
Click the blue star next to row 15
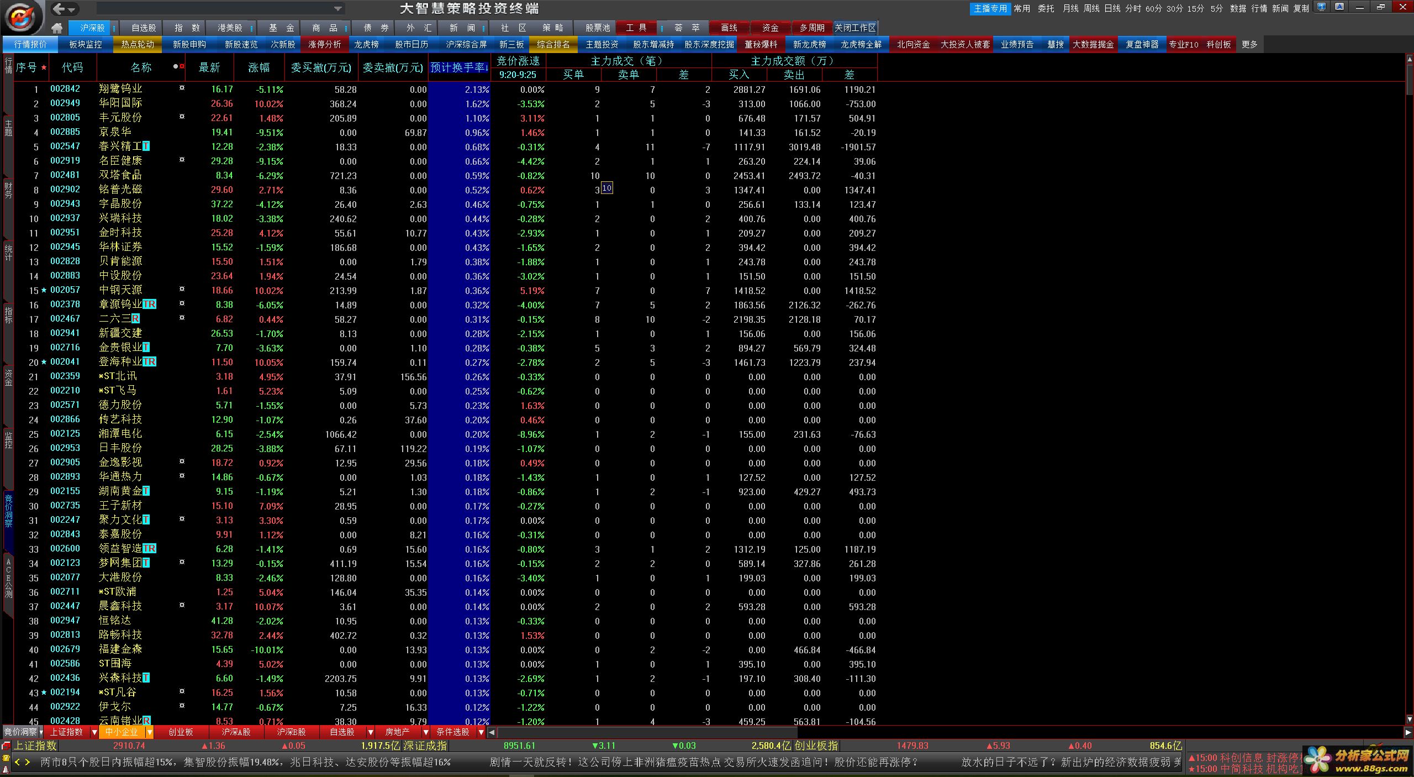[x=44, y=290]
